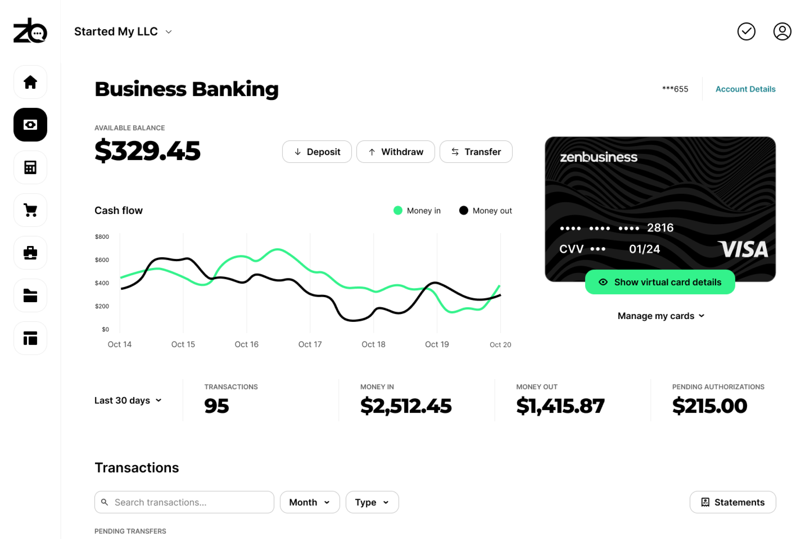Viewport: 810px width, 539px height.
Task: Click the Statements button
Action: tap(732, 502)
